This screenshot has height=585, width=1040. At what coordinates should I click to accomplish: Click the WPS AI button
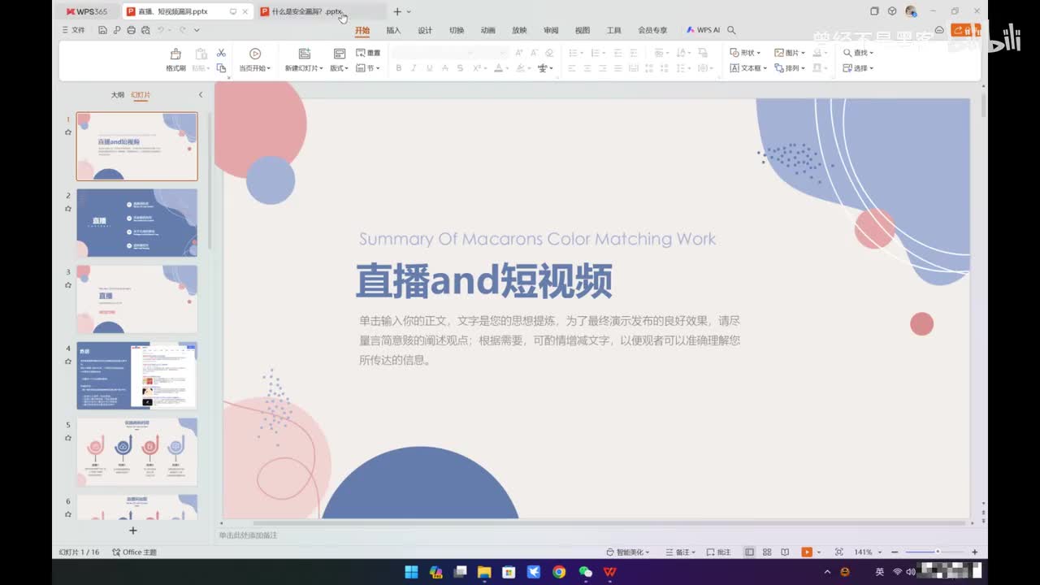tap(703, 30)
